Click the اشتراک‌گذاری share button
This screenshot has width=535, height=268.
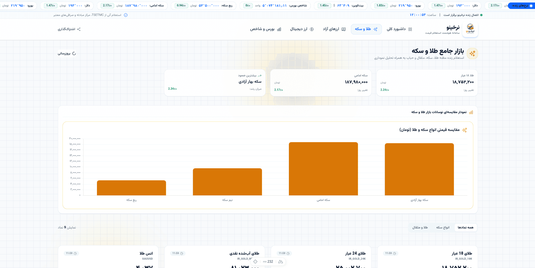pos(69,29)
